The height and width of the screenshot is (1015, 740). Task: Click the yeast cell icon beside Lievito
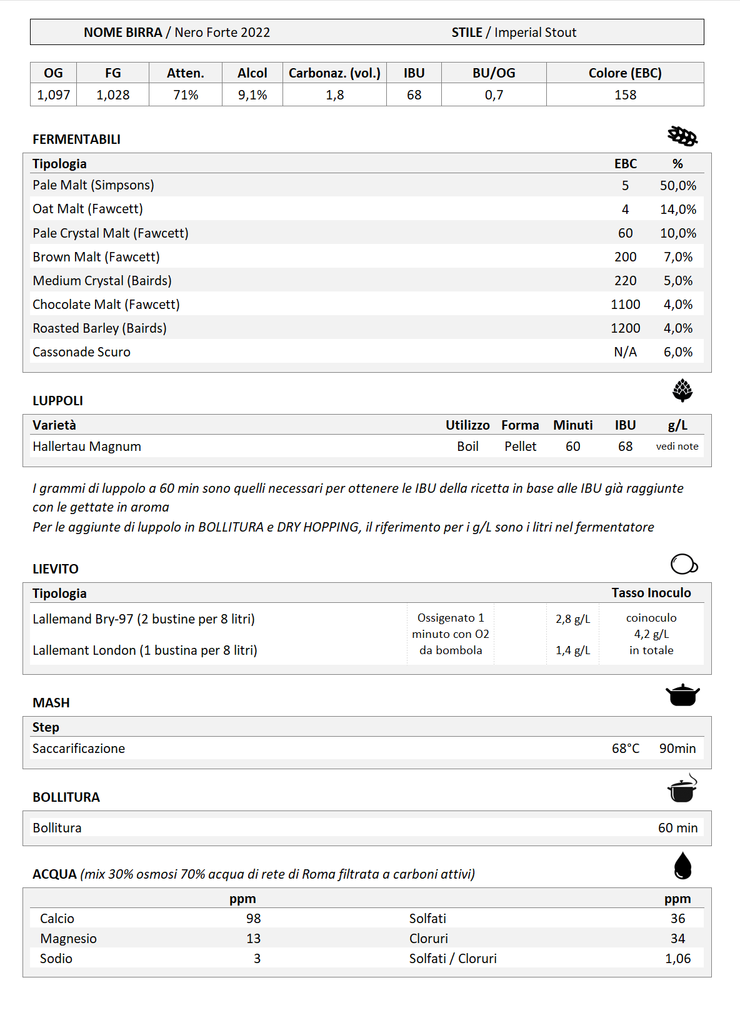coord(684,564)
